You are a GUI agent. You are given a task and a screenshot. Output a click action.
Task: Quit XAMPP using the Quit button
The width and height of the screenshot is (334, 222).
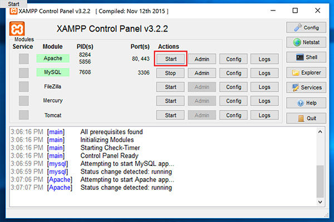pyautogui.click(x=306, y=118)
